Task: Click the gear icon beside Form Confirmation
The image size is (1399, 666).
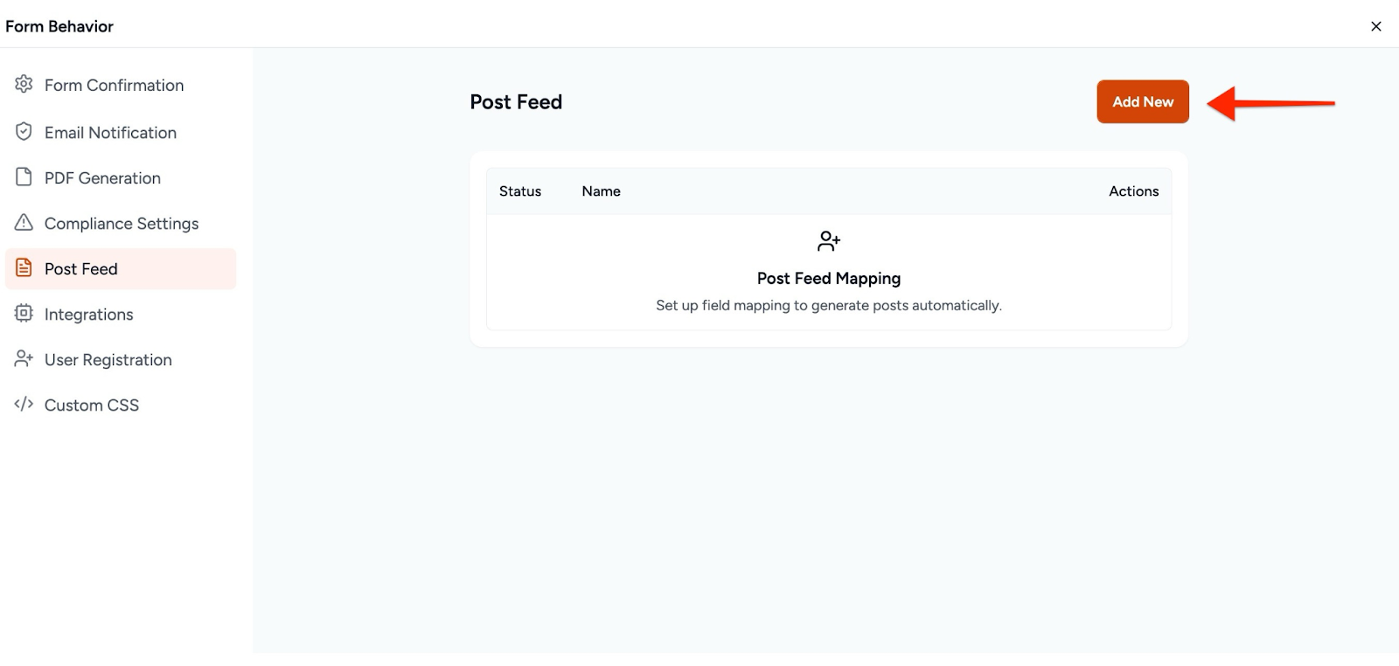Action: [x=24, y=84]
